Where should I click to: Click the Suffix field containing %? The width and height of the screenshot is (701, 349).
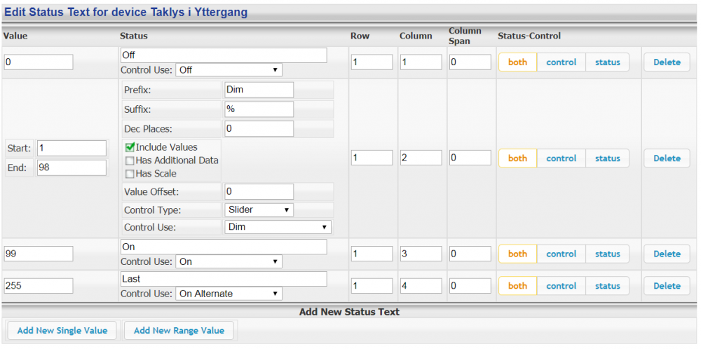pyautogui.click(x=258, y=109)
